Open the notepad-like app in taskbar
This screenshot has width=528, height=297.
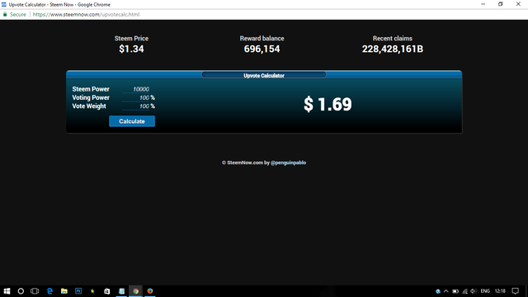pyautogui.click(x=121, y=291)
